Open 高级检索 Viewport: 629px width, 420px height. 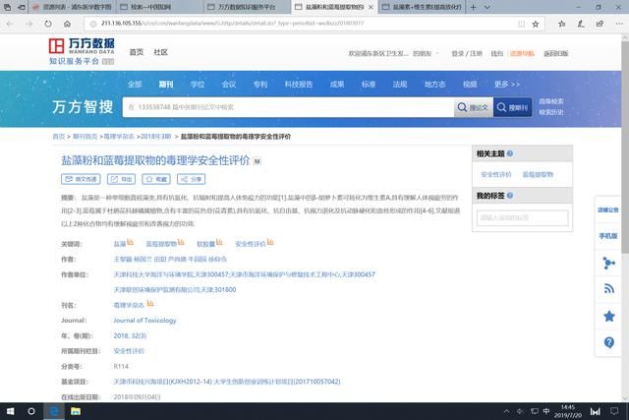point(551,101)
